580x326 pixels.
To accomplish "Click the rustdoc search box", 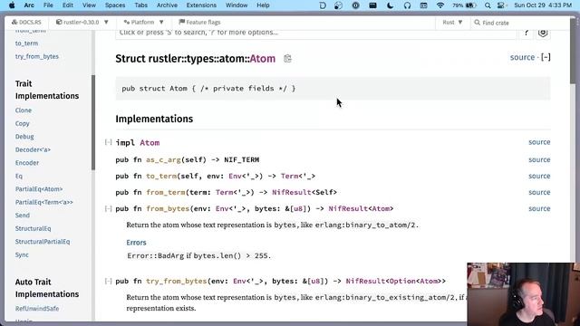I will coord(316,33).
